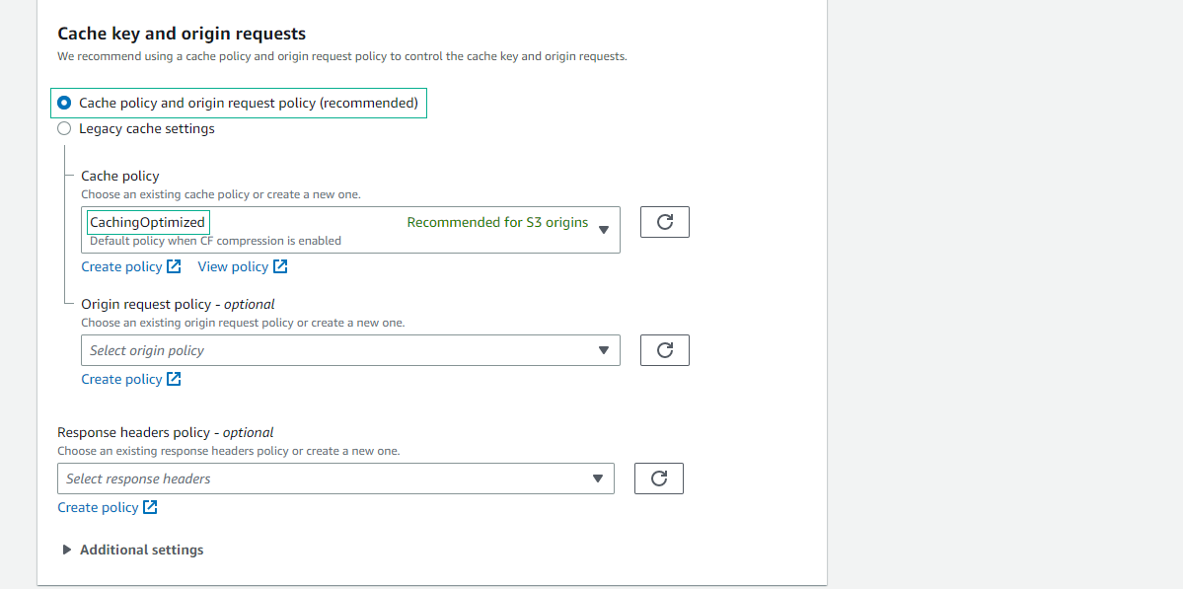This screenshot has height=589, width=1183.
Task: Open the Select response headers dropdown
Action: coord(326,479)
